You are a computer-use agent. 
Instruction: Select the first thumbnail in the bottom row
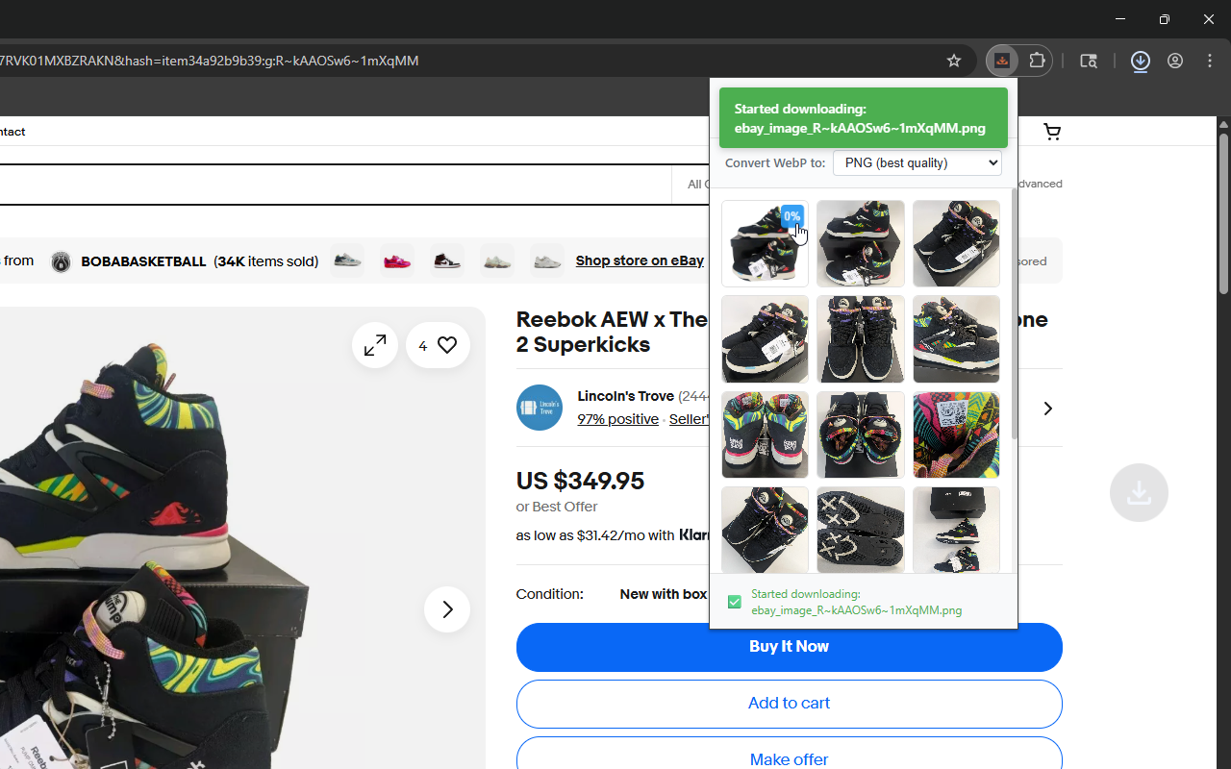click(x=765, y=530)
